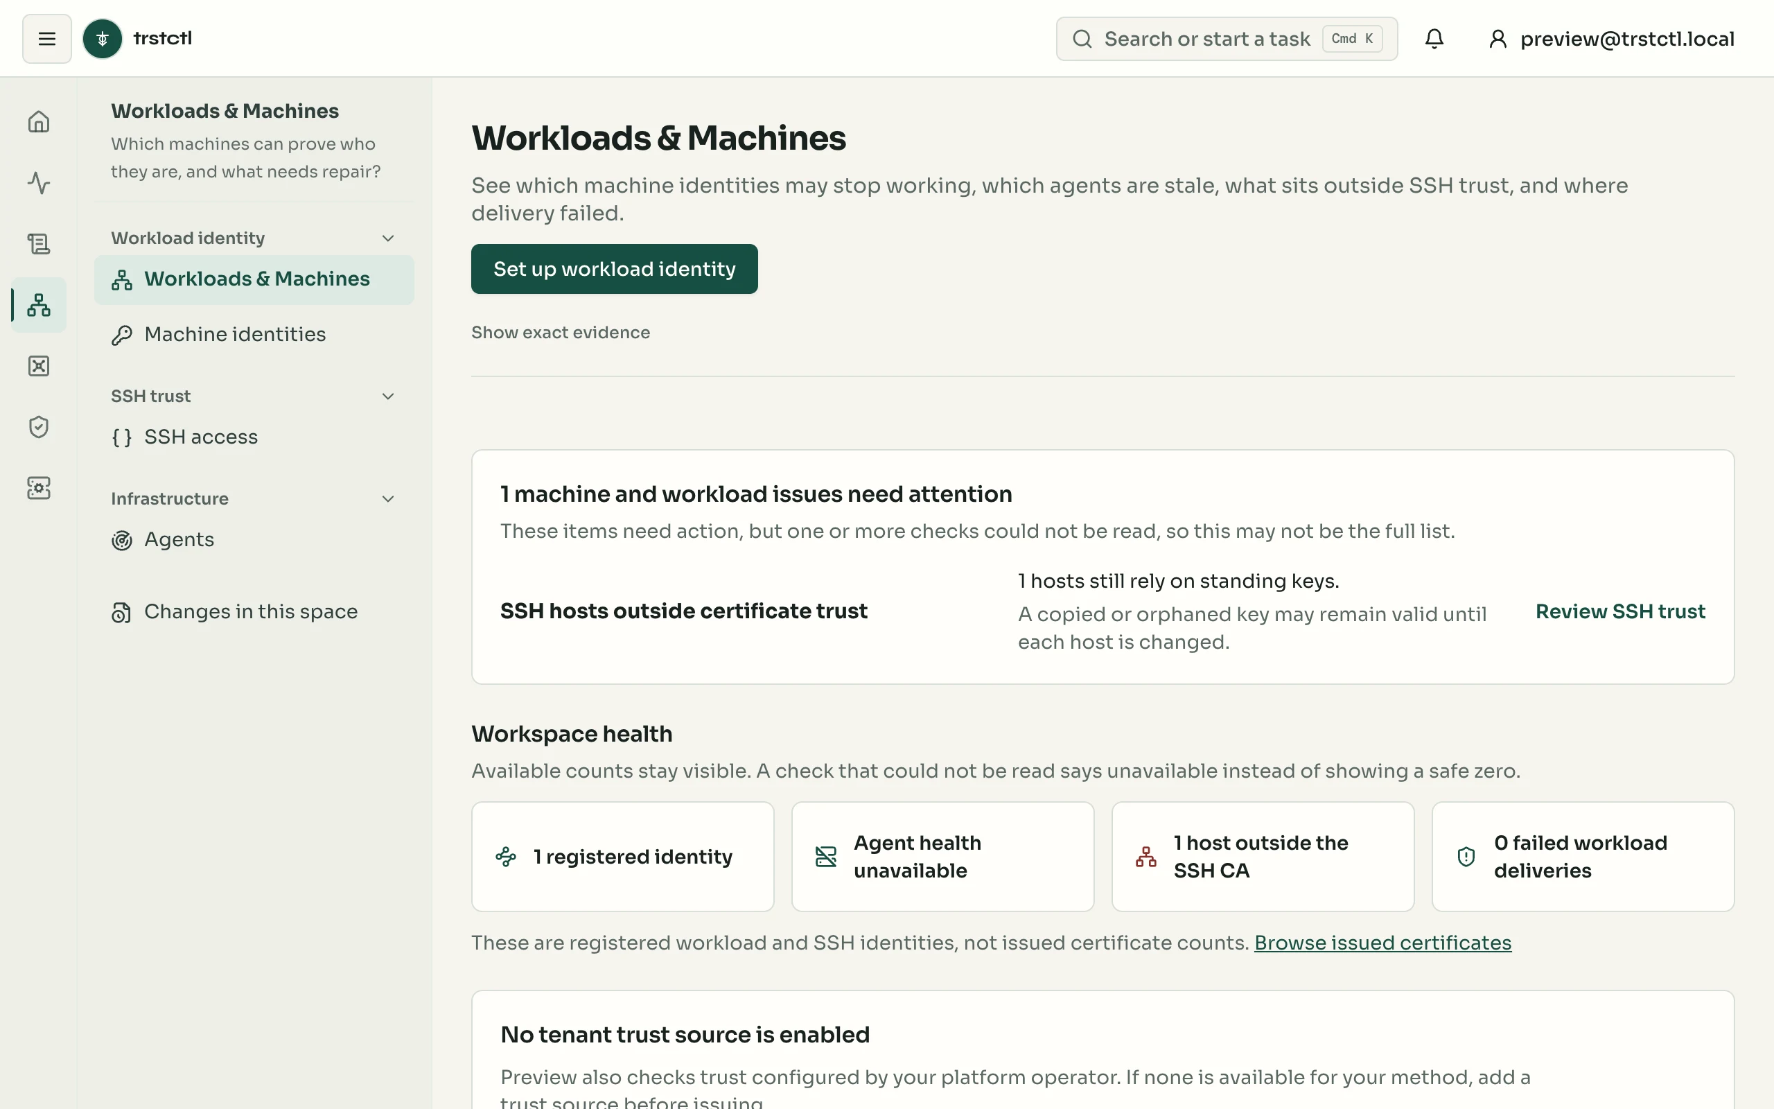Open the 1 host outside SSH CA card
This screenshot has width=1774, height=1109.
(1263, 857)
